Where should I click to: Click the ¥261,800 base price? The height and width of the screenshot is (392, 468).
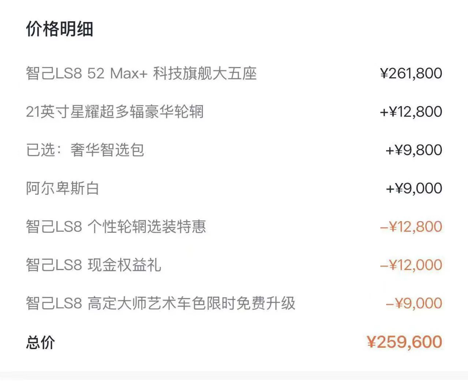click(411, 73)
